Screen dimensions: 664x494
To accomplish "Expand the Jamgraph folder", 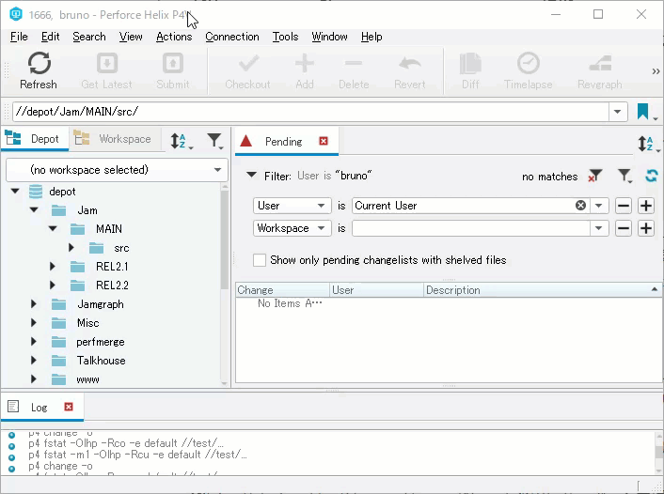I will [x=34, y=303].
